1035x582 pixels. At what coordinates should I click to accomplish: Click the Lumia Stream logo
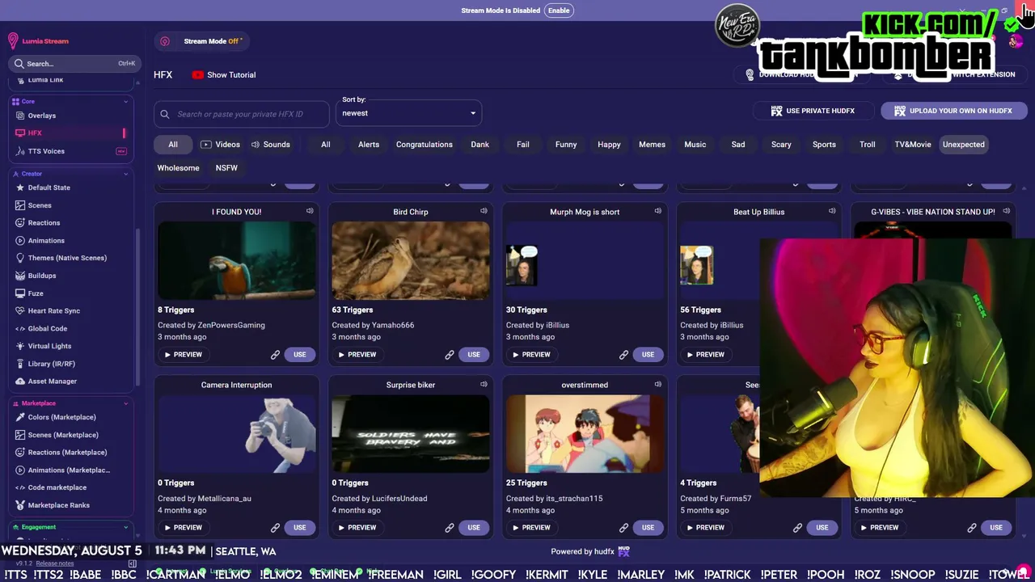(38, 41)
